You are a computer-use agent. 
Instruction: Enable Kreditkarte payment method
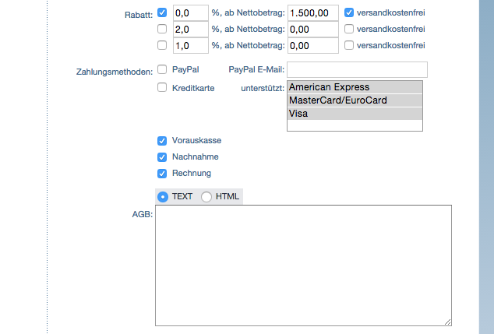tap(162, 87)
